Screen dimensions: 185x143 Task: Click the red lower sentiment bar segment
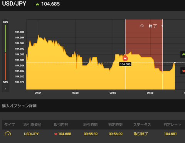point(5,66)
